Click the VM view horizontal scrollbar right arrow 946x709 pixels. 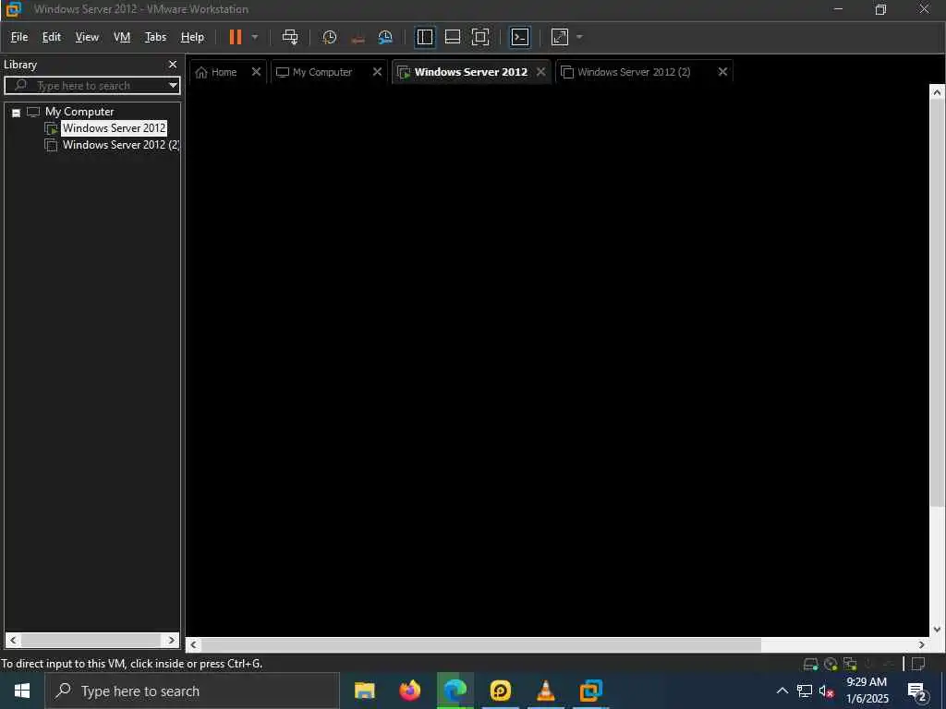(921, 644)
